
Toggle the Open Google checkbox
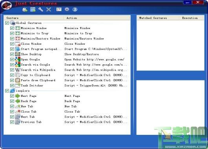pos(12,59)
